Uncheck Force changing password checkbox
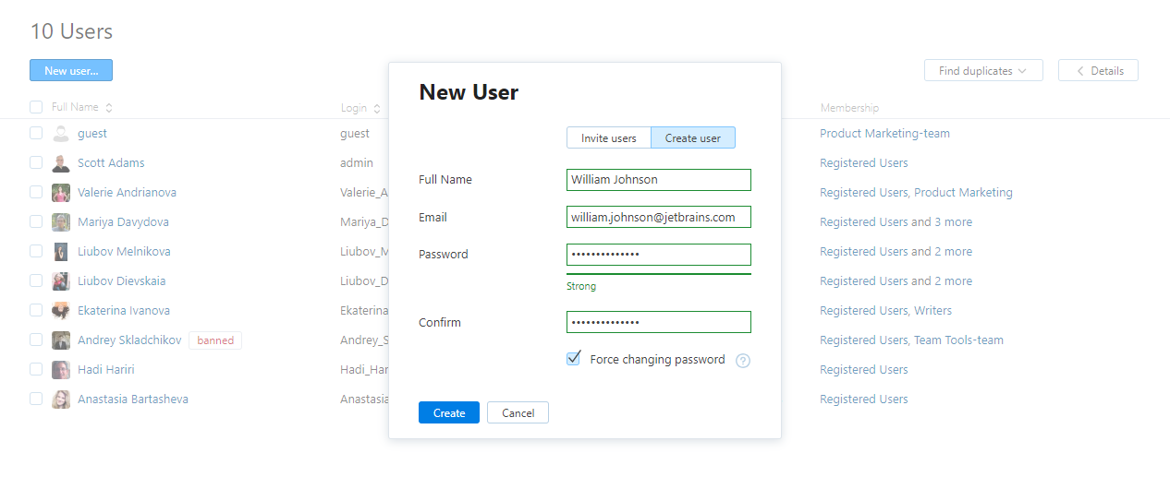 (574, 359)
